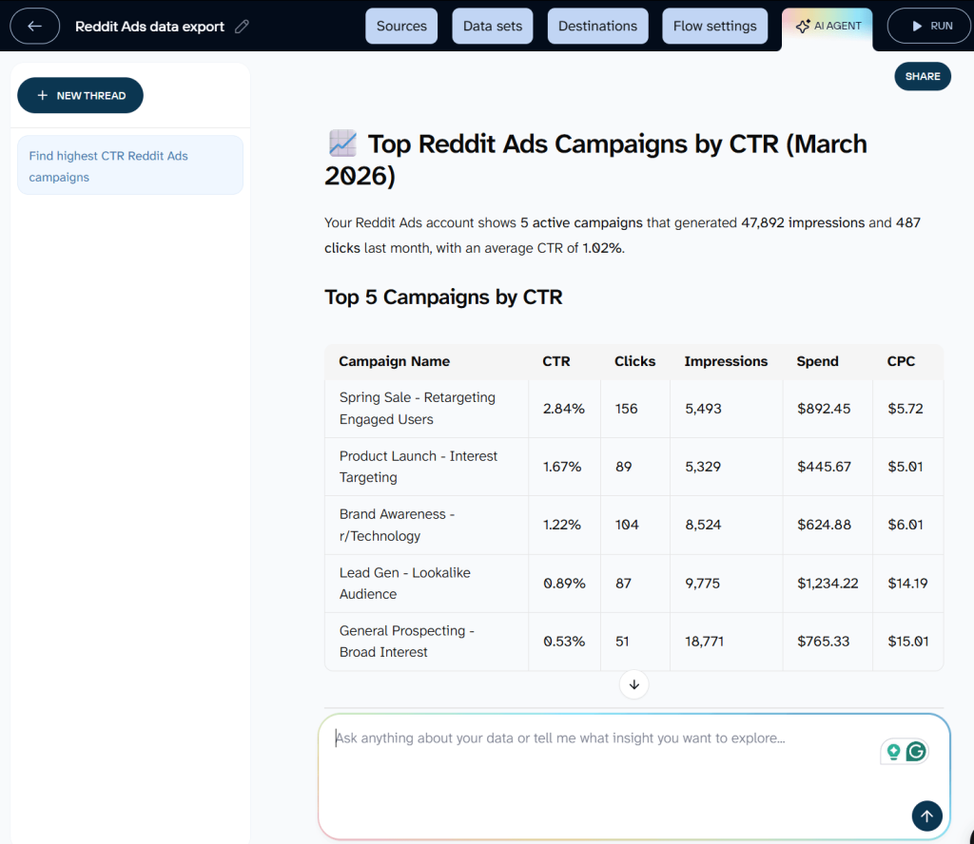
Task: Expand more results with the down arrow button
Action: click(633, 683)
